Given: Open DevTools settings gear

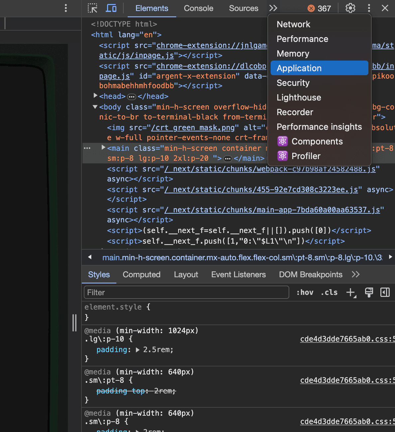Looking at the screenshot, I should click(350, 8).
